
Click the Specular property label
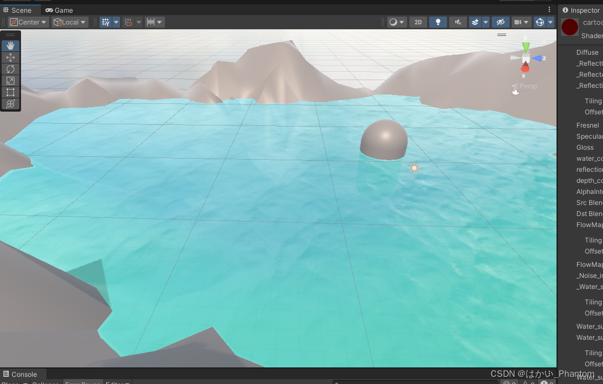tap(589, 136)
